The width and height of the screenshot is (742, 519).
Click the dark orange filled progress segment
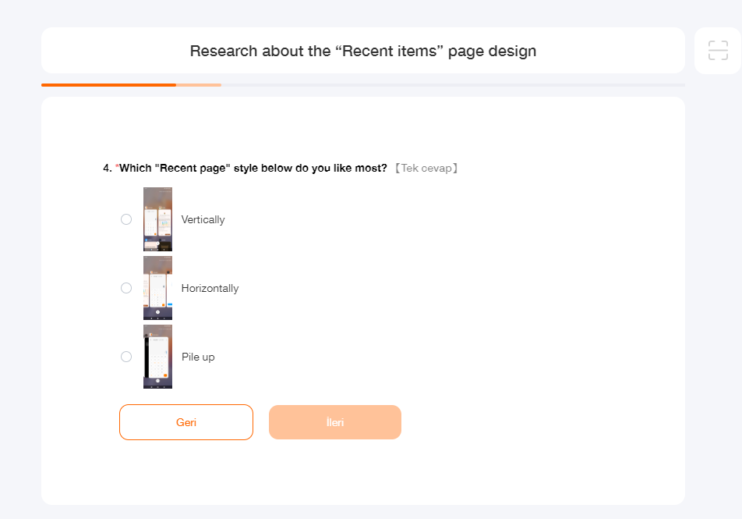tap(108, 84)
